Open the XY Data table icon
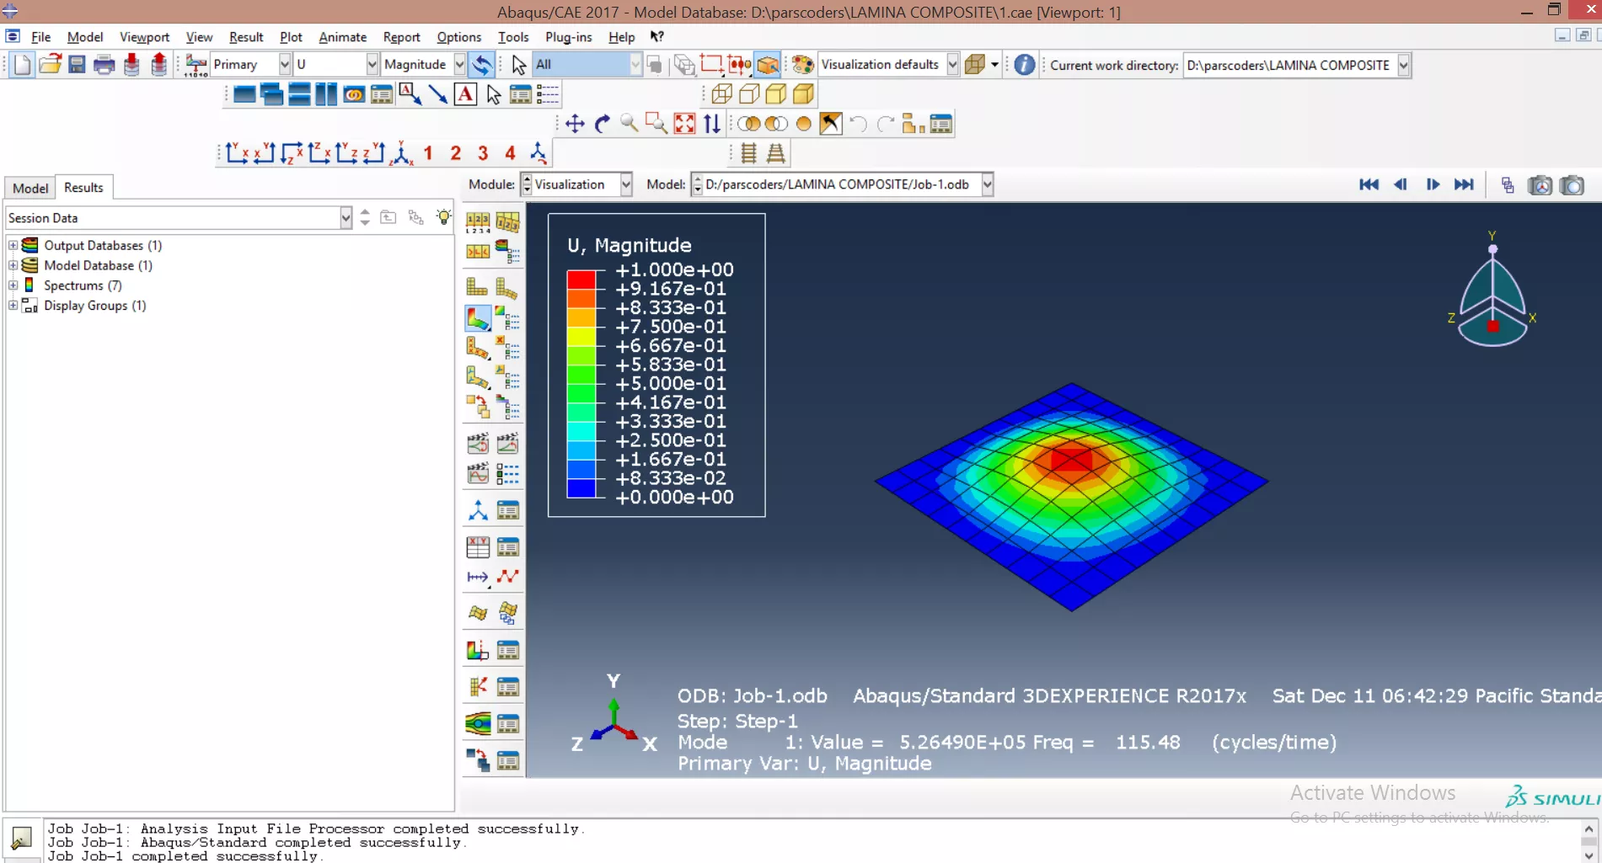Screen dimensions: 1602x863 [x=478, y=547]
